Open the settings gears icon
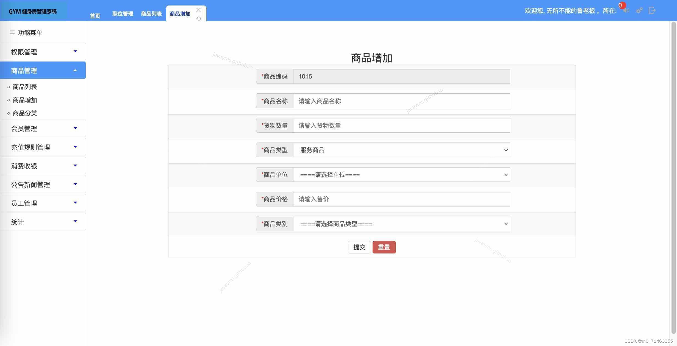 639,11
